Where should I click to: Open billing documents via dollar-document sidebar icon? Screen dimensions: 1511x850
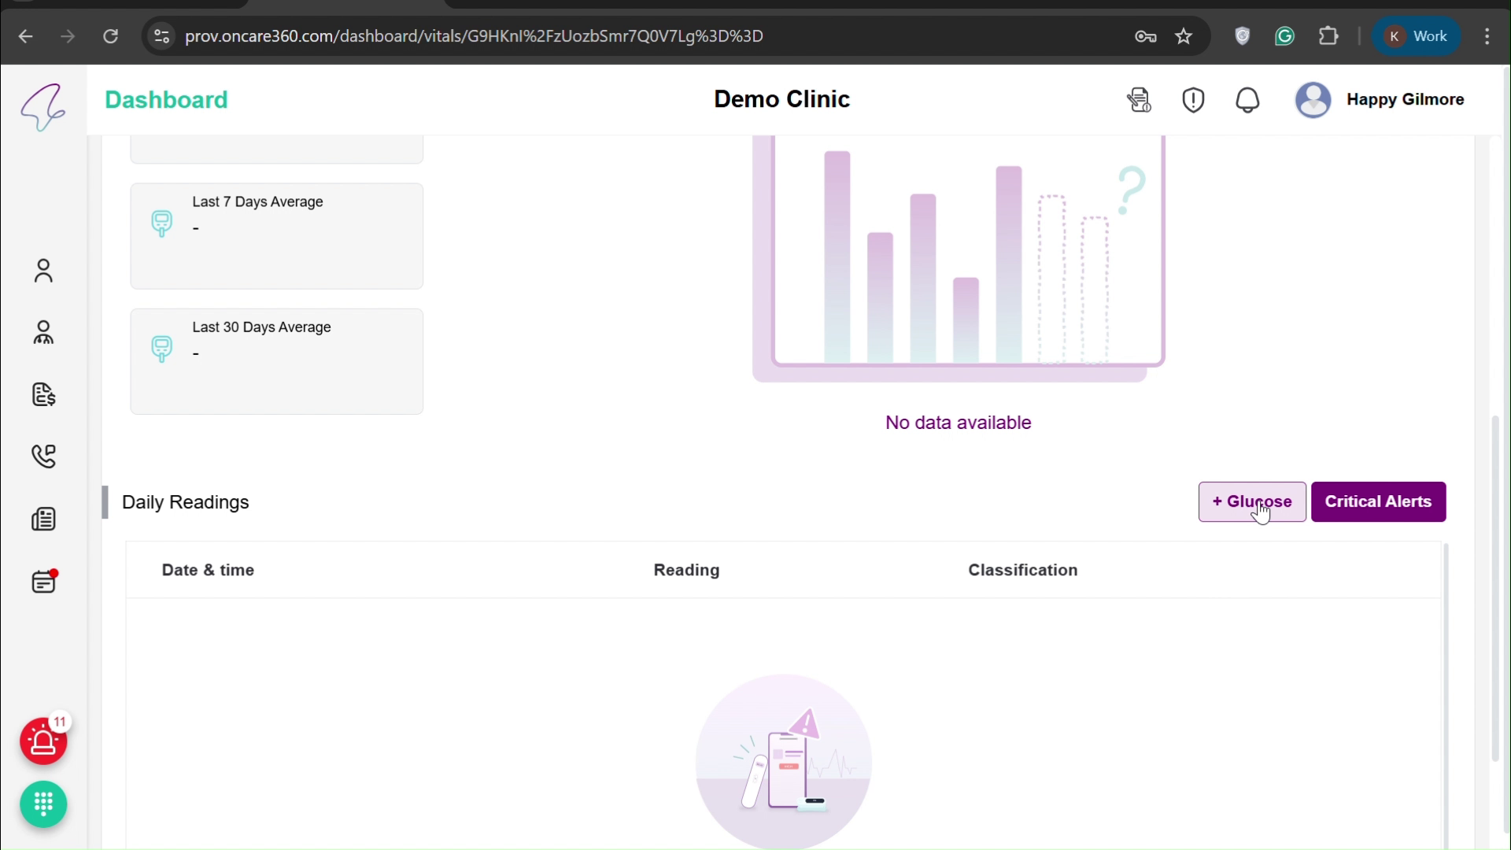pos(43,394)
